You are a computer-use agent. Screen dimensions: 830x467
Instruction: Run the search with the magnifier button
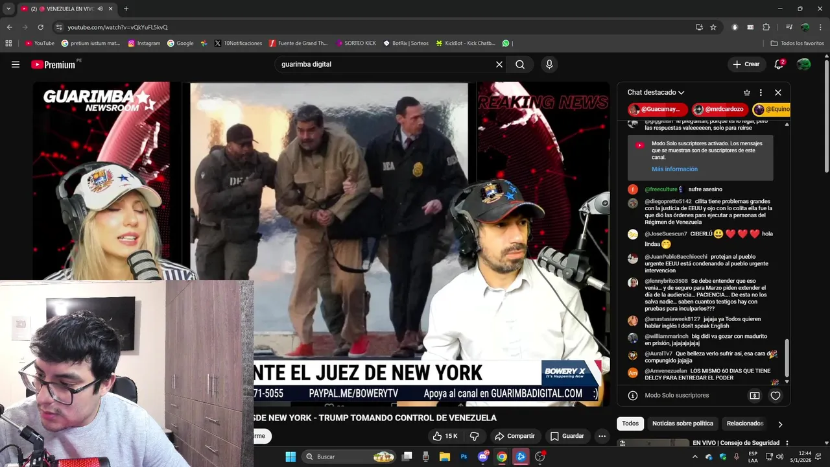pos(520,64)
